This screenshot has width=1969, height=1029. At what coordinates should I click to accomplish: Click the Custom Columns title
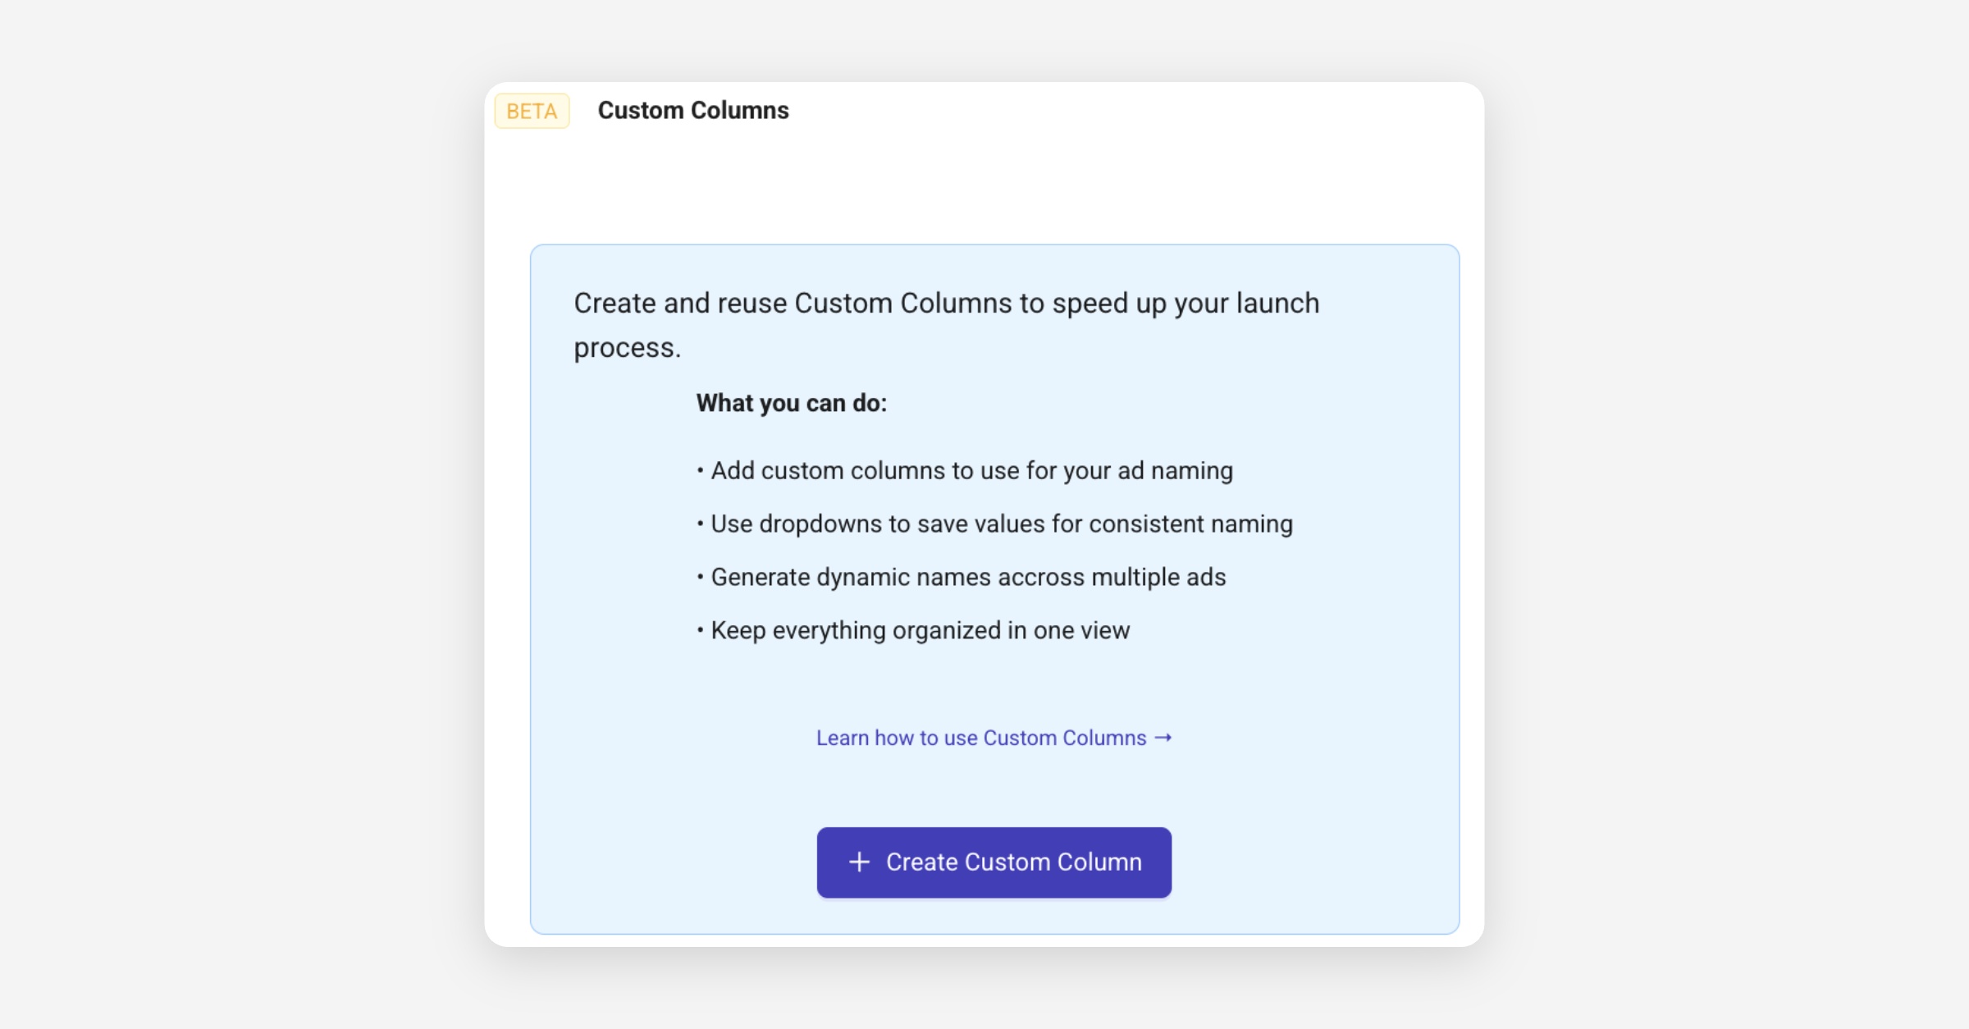coord(692,110)
